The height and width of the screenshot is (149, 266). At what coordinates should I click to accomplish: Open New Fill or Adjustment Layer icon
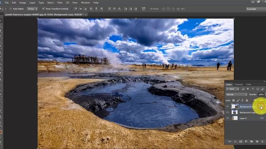tap(246, 142)
